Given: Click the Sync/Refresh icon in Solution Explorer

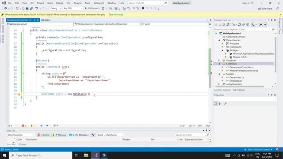Looking at the screenshot, I should pos(239,25).
